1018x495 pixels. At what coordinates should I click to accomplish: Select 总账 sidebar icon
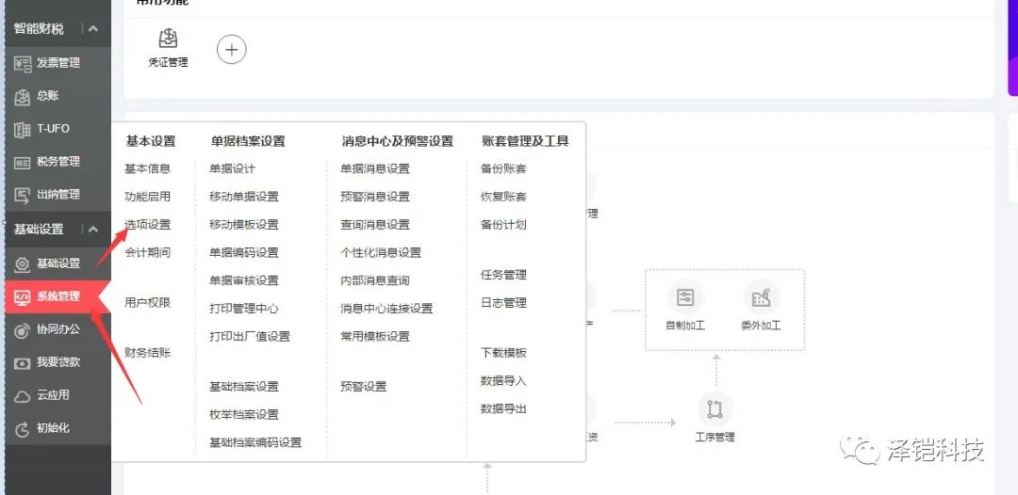(x=24, y=96)
